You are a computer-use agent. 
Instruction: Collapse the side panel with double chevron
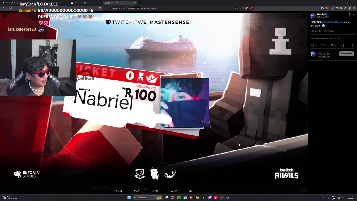(x=304, y=16)
